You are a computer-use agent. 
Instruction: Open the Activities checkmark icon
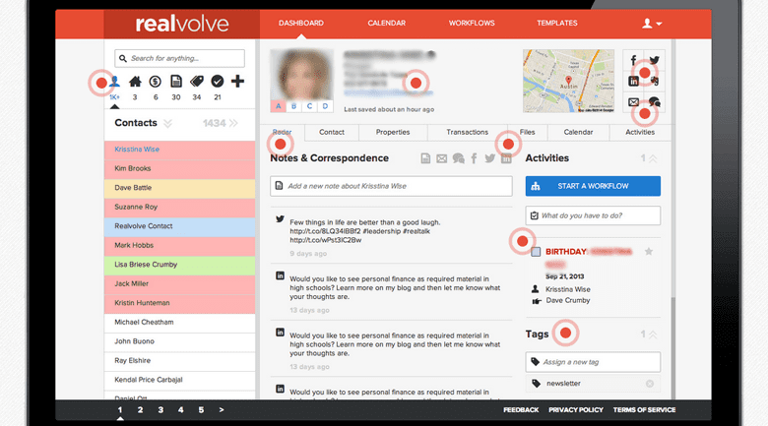(217, 82)
